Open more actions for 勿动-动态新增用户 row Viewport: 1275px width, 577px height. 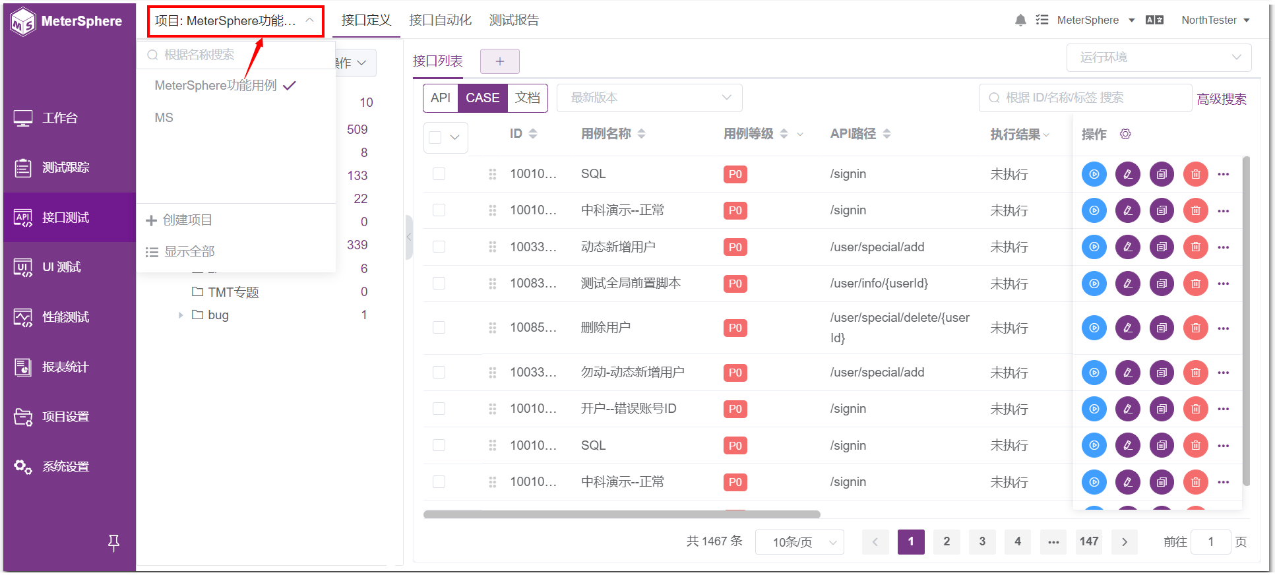(1224, 373)
